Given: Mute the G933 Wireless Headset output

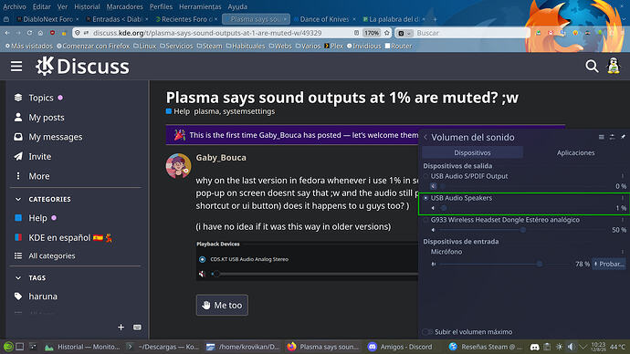Looking at the screenshot, I should tap(433, 230).
